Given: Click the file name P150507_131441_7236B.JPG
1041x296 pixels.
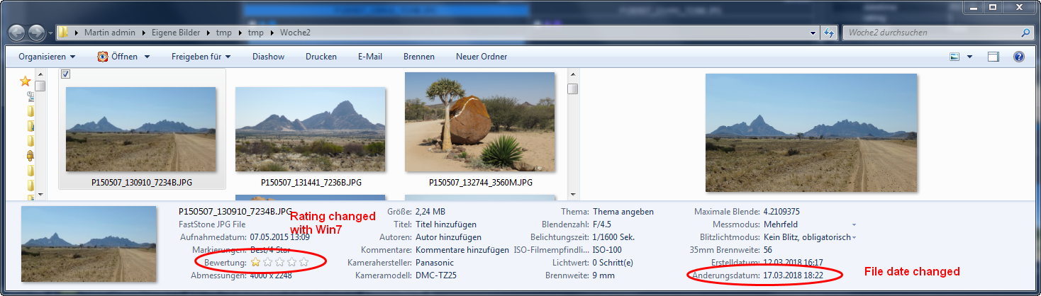Looking at the screenshot, I should click(x=311, y=183).
